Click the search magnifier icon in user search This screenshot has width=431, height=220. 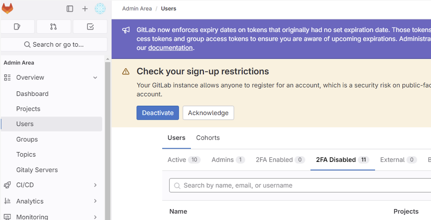[x=177, y=186]
